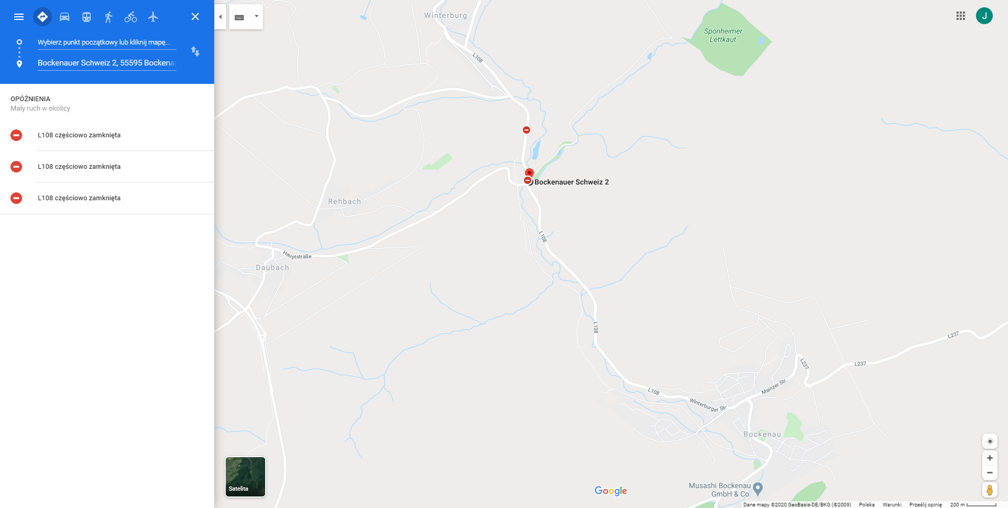Open the main hamburger menu
This screenshot has width=1008, height=508.
point(19,17)
